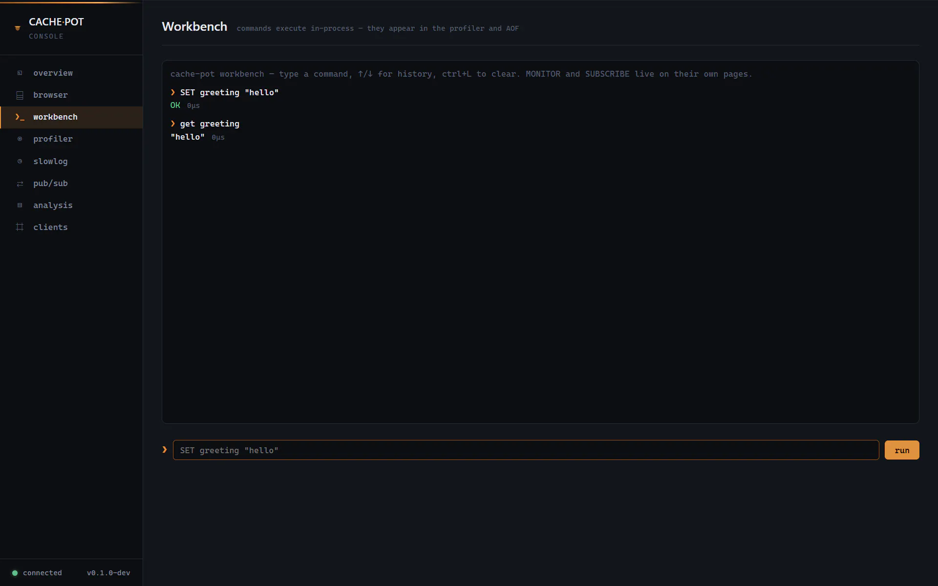Open the slowlog page
Image resolution: width=938 pixels, height=586 pixels.
pyautogui.click(x=71, y=161)
